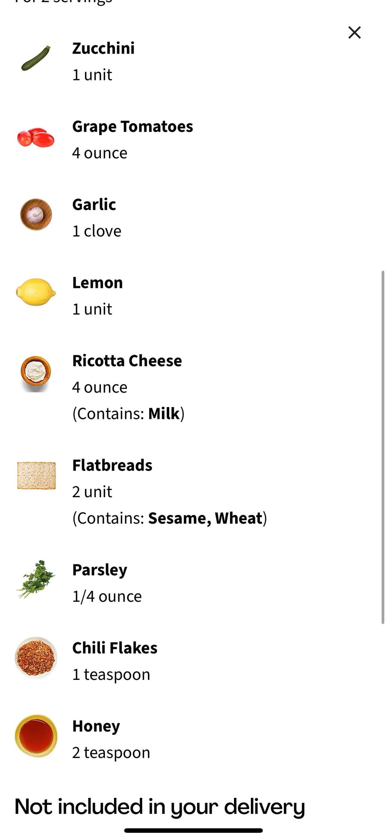Tap the zucchini ingredient image
This screenshot has width=387, height=840.
click(x=36, y=59)
